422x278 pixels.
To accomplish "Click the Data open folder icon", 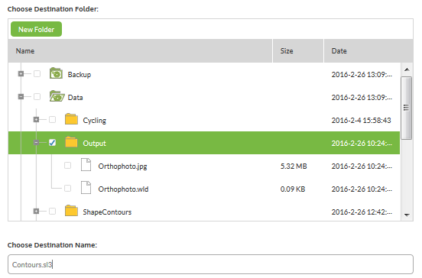I will click(x=57, y=96).
